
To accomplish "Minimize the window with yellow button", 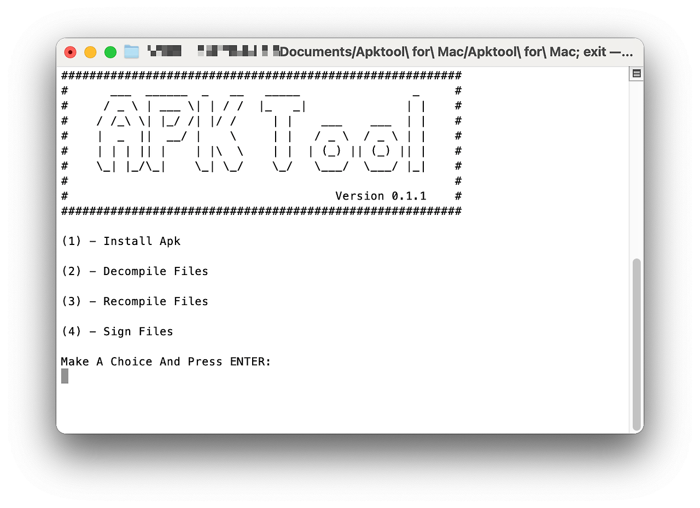I will click(90, 52).
